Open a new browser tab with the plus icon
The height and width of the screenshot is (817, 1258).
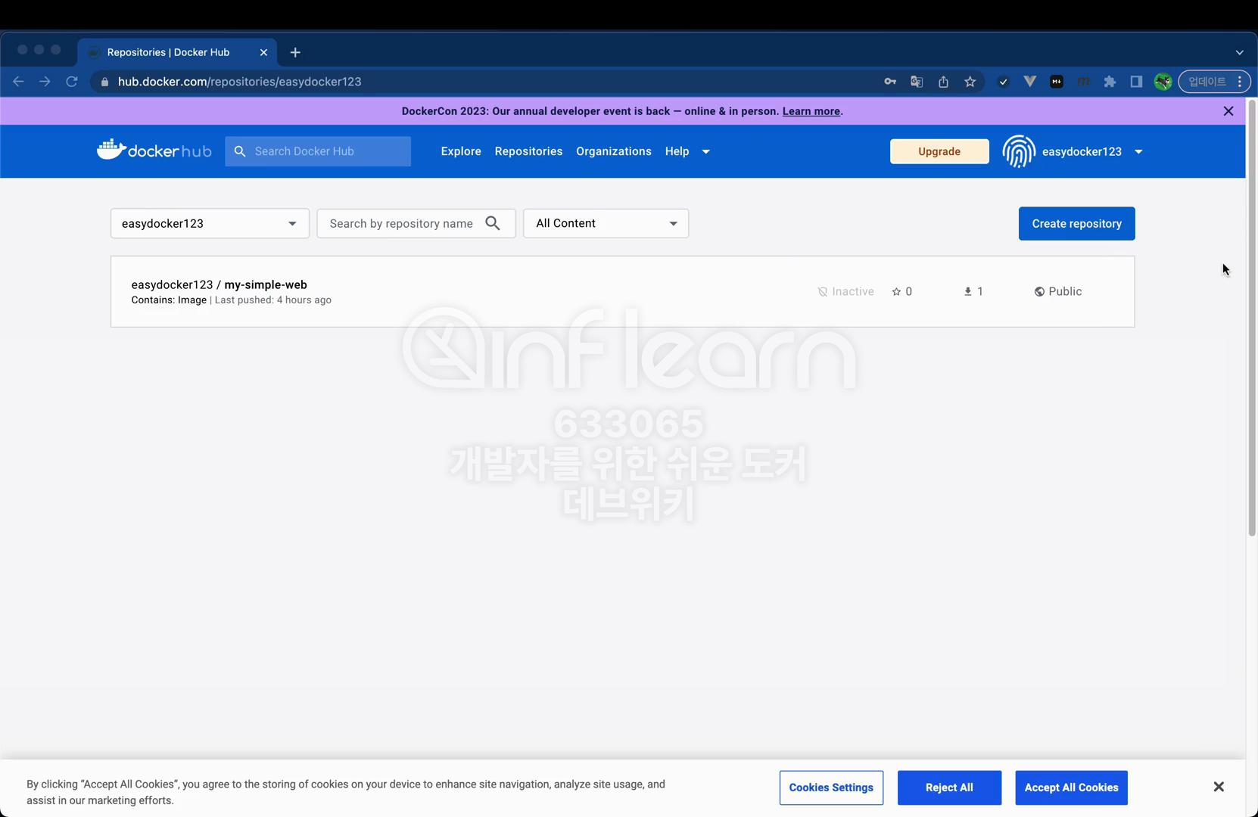pyautogui.click(x=295, y=52)
